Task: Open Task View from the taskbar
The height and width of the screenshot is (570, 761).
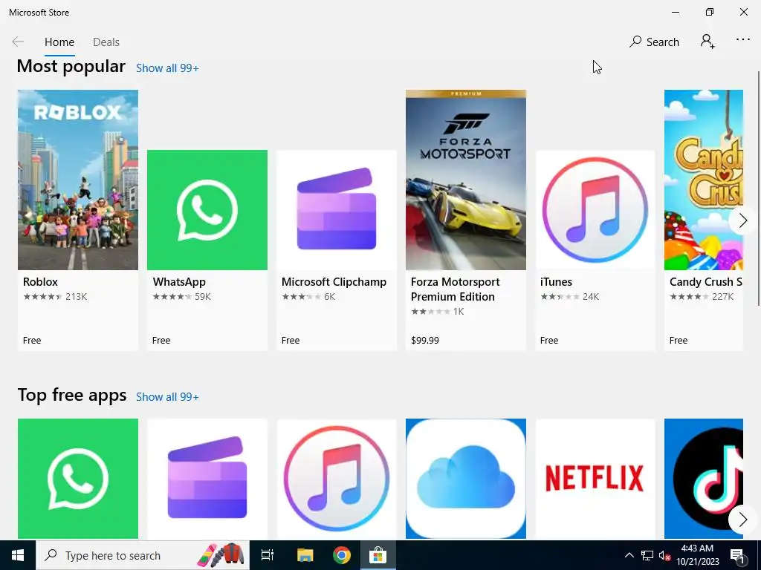Action: (268, 555)
